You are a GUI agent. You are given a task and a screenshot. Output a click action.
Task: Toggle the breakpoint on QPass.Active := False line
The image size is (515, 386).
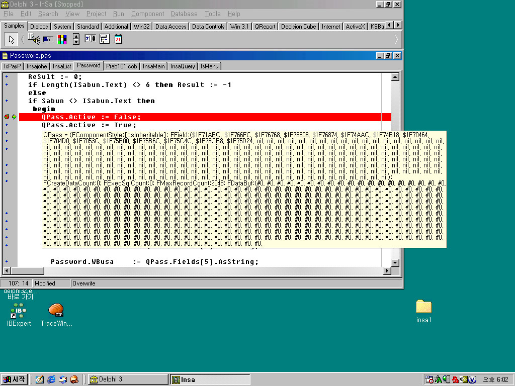[7, 117]
